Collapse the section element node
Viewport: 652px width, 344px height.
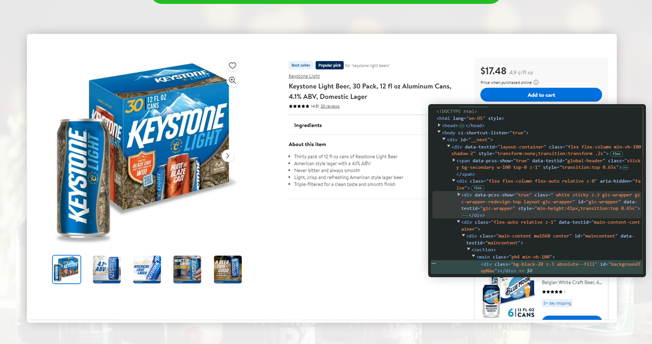coord(469,249)
